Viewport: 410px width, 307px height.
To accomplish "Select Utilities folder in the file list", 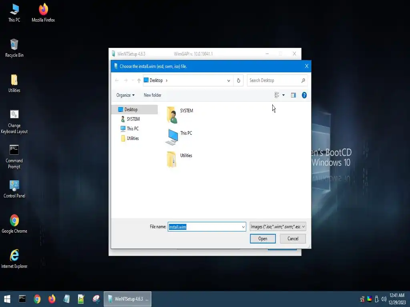I will [x=180, y=159].
